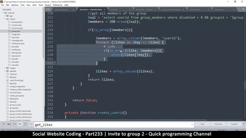This screenshot has height=138, width=246.
Task: Open profile.php in the sidebar
Action: 16,49
